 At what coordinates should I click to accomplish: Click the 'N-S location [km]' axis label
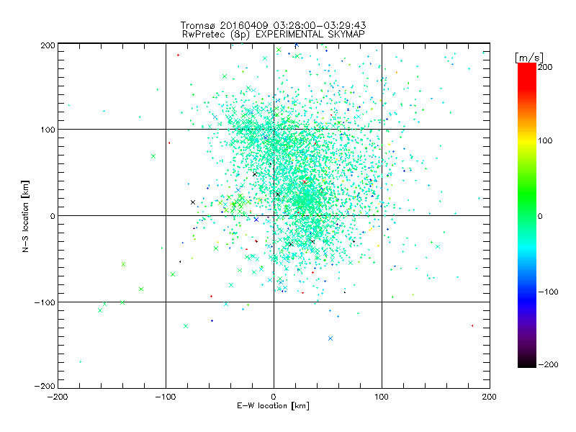(x=25, y=217)
